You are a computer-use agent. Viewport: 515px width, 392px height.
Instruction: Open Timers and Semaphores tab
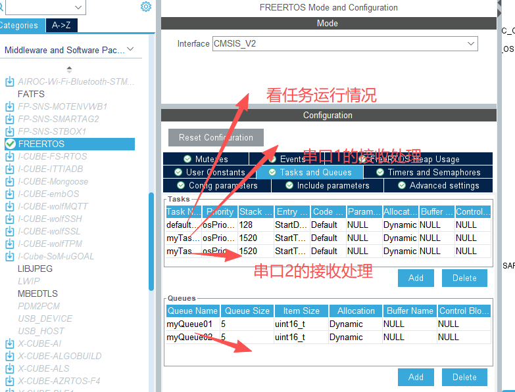coord(428,172)
